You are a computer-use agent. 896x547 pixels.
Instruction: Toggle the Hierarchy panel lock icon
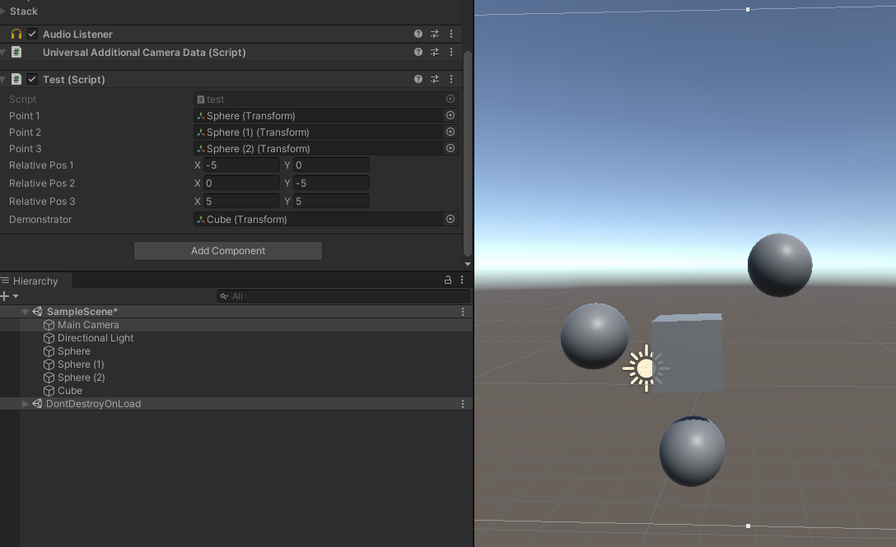click(448, 280)
